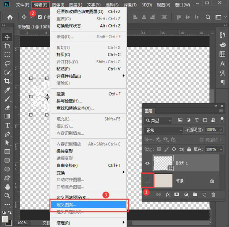Click the Home icon in options bar

coord(10,17)
